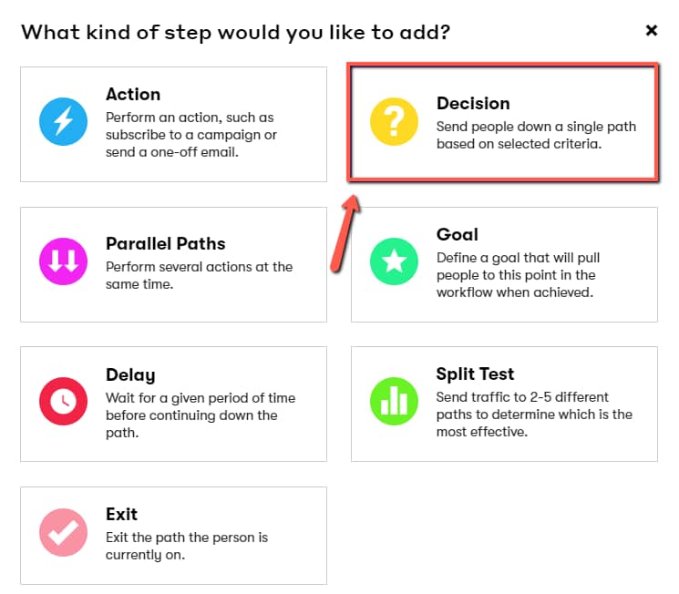Pick the Parallel Paths heading

point(165,244)
